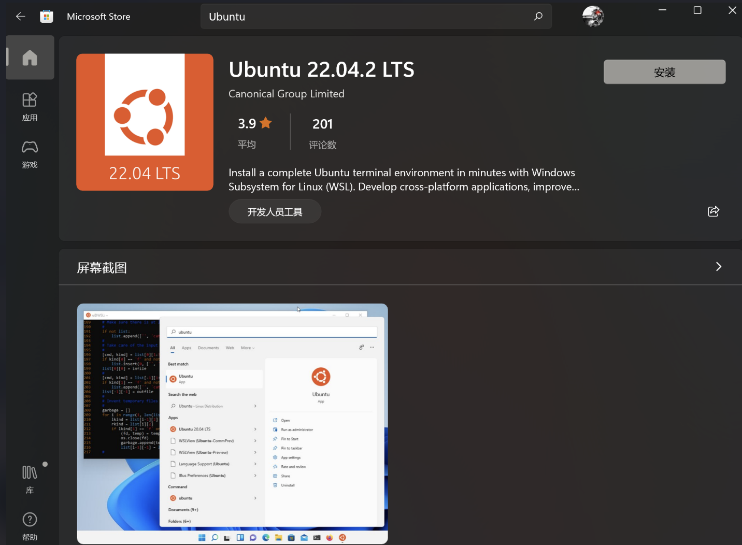742x545 pixels.
Task: Open the account profile avatar
Action: tap(593, 16)
